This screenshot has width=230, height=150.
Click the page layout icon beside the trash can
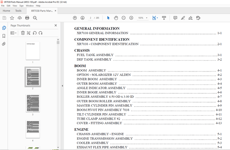click(x=29, y=33)
